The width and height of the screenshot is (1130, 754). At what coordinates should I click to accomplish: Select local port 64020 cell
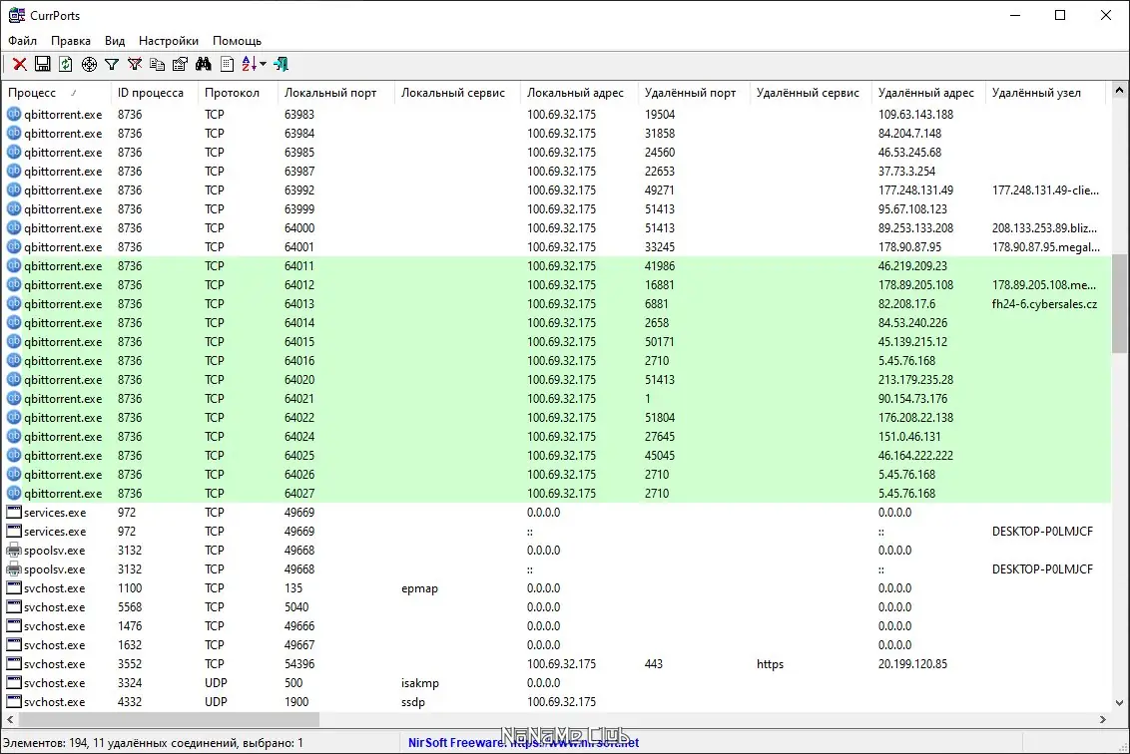[299, 380]
